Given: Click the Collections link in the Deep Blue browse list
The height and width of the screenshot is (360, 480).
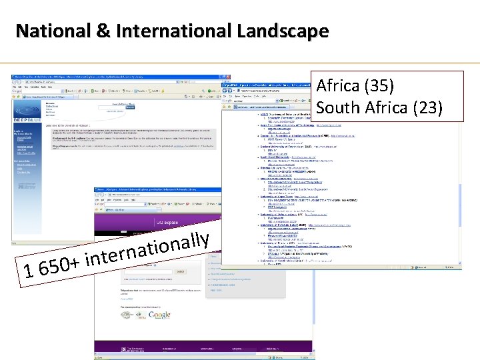Looking at the screenshot, I should (x=52, y=106).
